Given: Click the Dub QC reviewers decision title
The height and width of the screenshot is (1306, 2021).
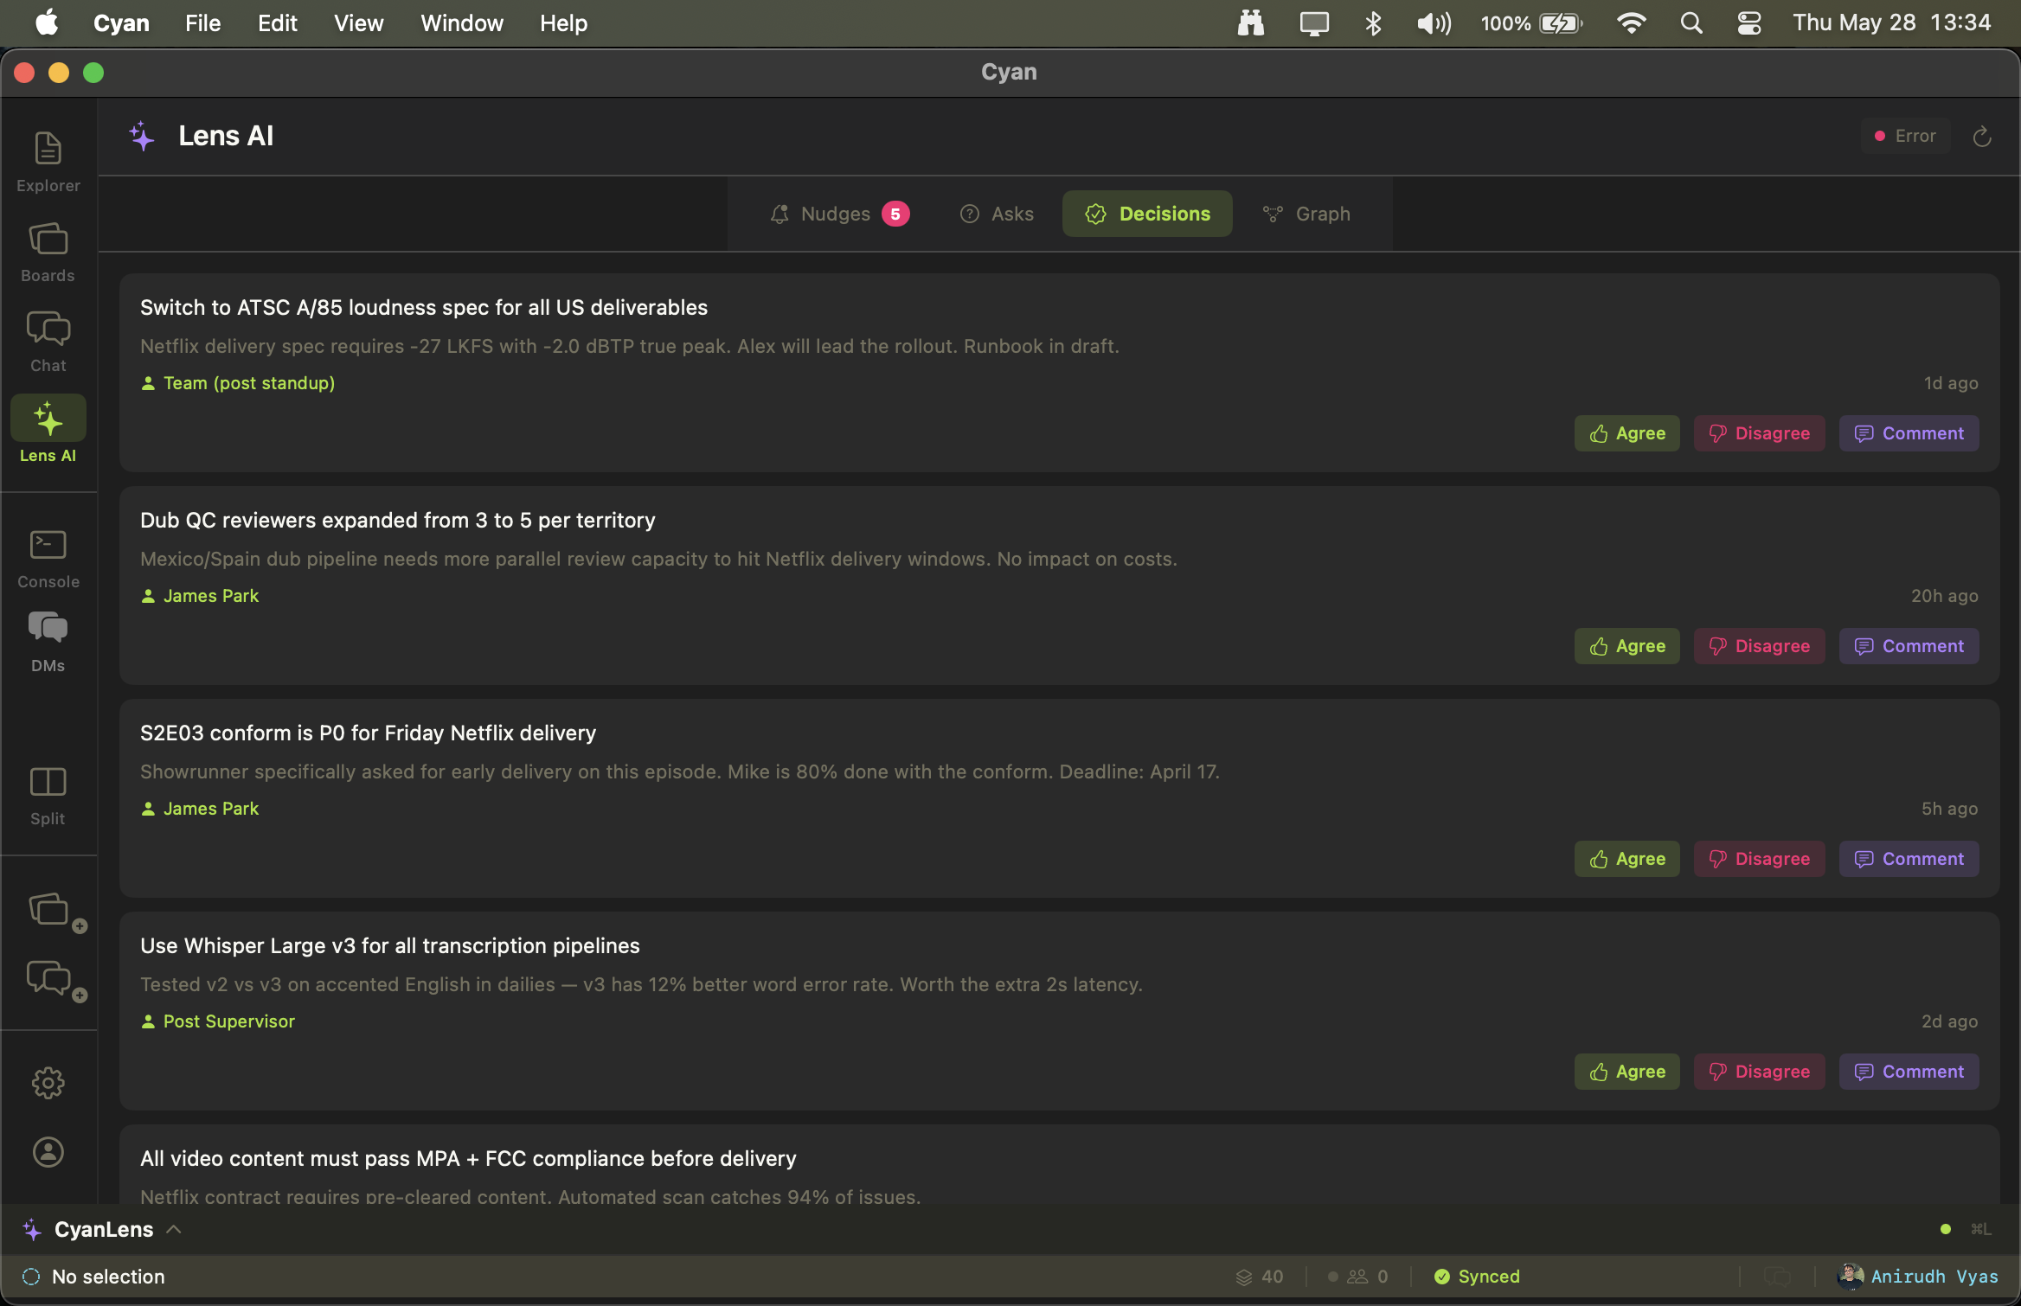Looking at the screenshot, I should point(398,521).
